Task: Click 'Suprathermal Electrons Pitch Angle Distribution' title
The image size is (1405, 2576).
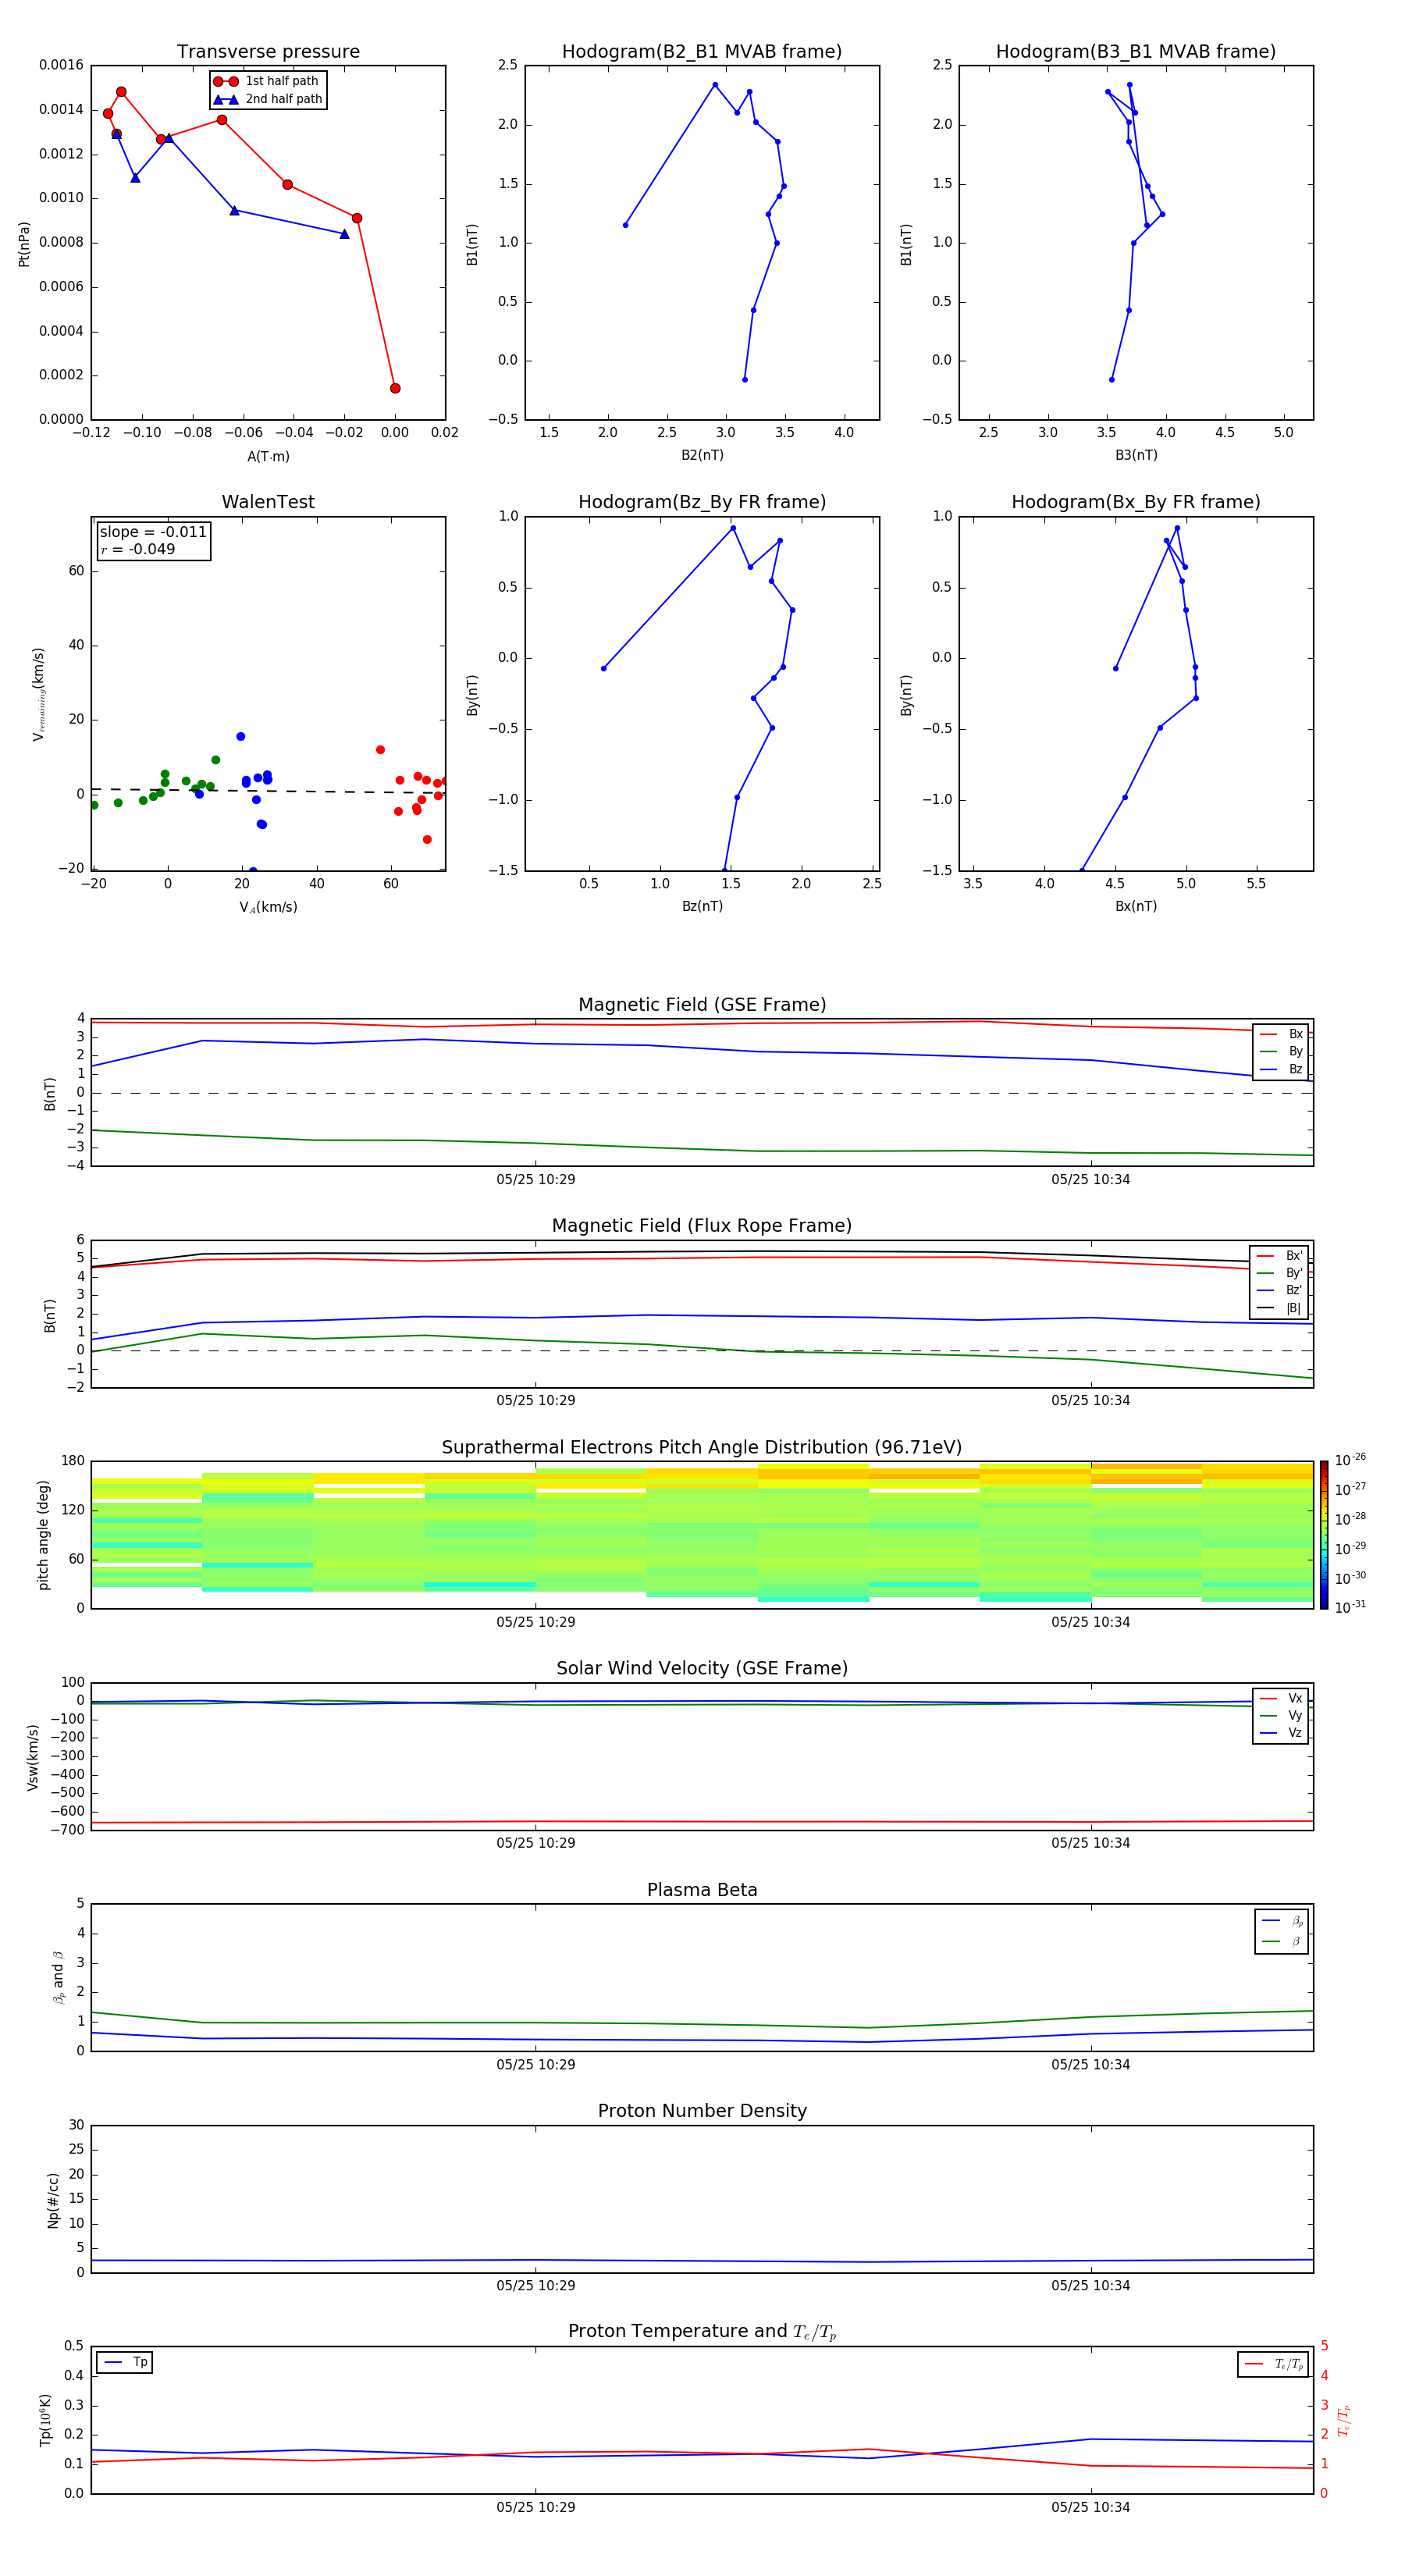Action: coord(702,1448)
